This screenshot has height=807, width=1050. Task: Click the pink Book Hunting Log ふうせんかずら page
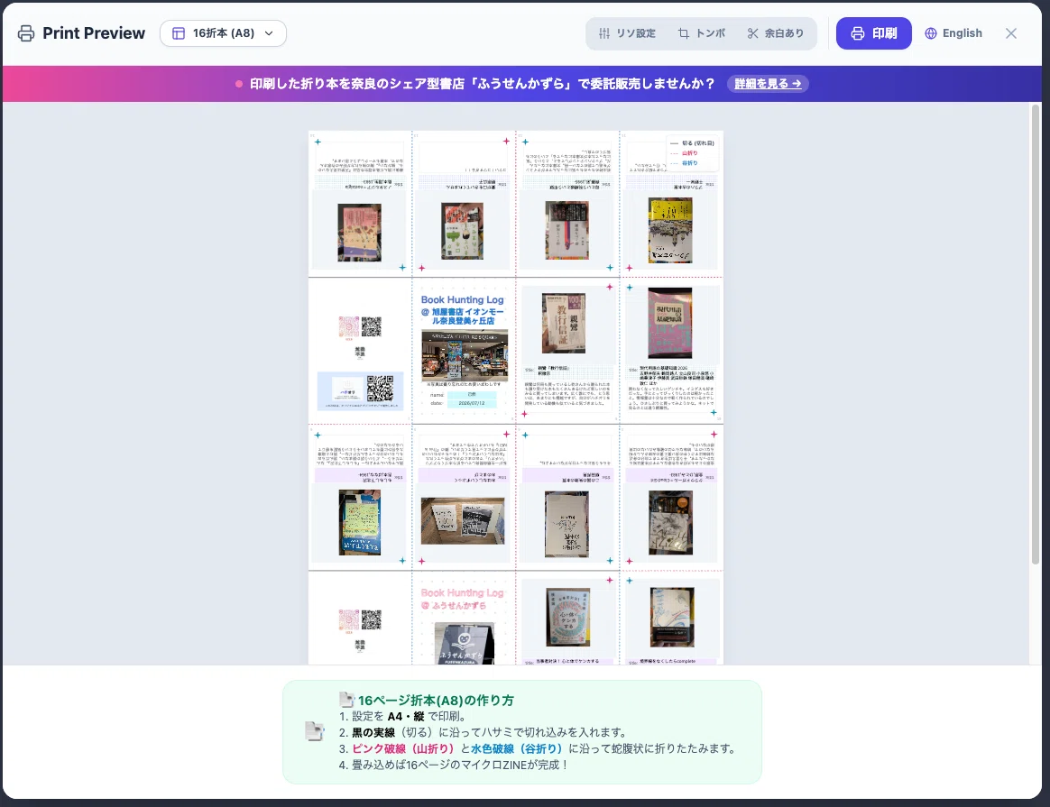pyautogui.click(x=464, y=619)
